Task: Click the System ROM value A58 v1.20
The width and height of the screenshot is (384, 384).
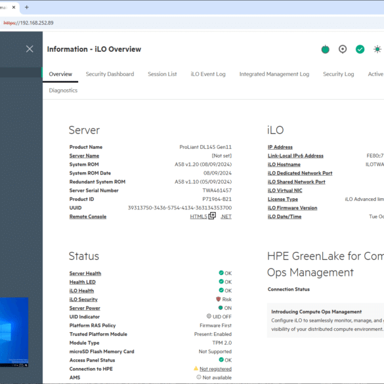Action: pos(203,165)
